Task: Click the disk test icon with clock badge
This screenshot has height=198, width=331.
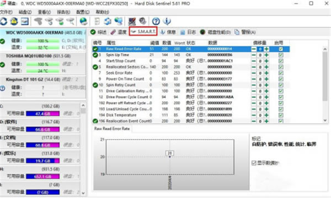Action: coord(49,21)
